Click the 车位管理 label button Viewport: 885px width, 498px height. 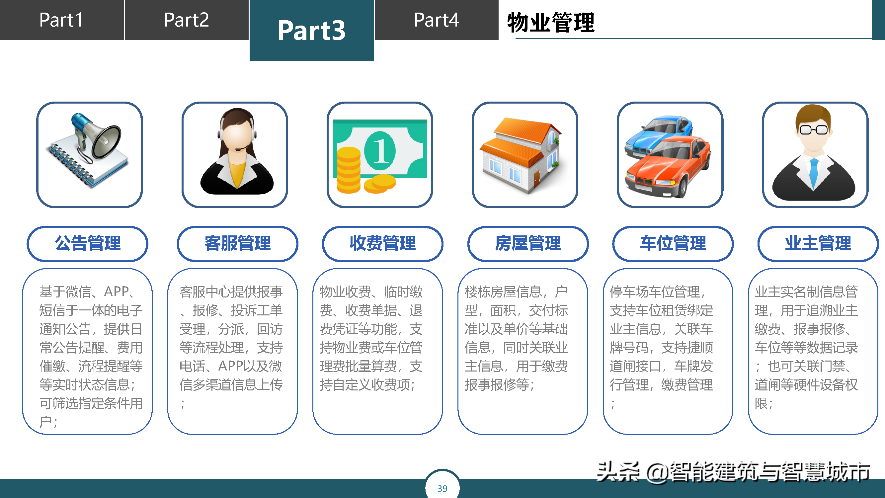[673, 244]
